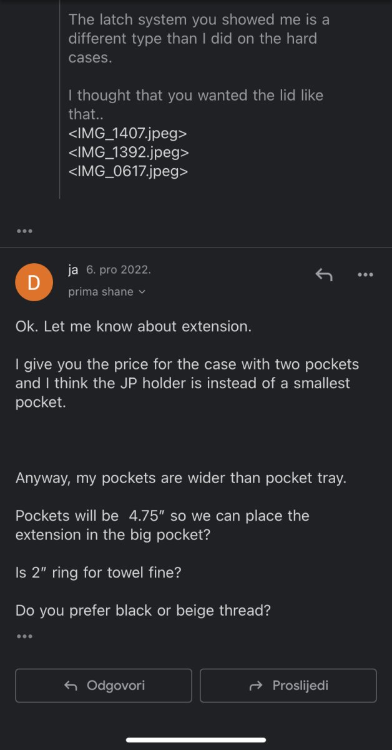
Task: Tap the "Ok. Let me know about extension." line
Action: [x=134, y=327]
